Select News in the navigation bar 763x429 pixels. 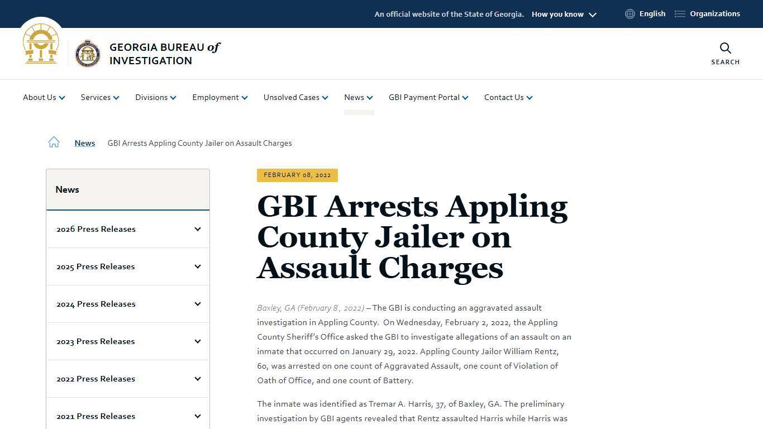pos(354,97)
